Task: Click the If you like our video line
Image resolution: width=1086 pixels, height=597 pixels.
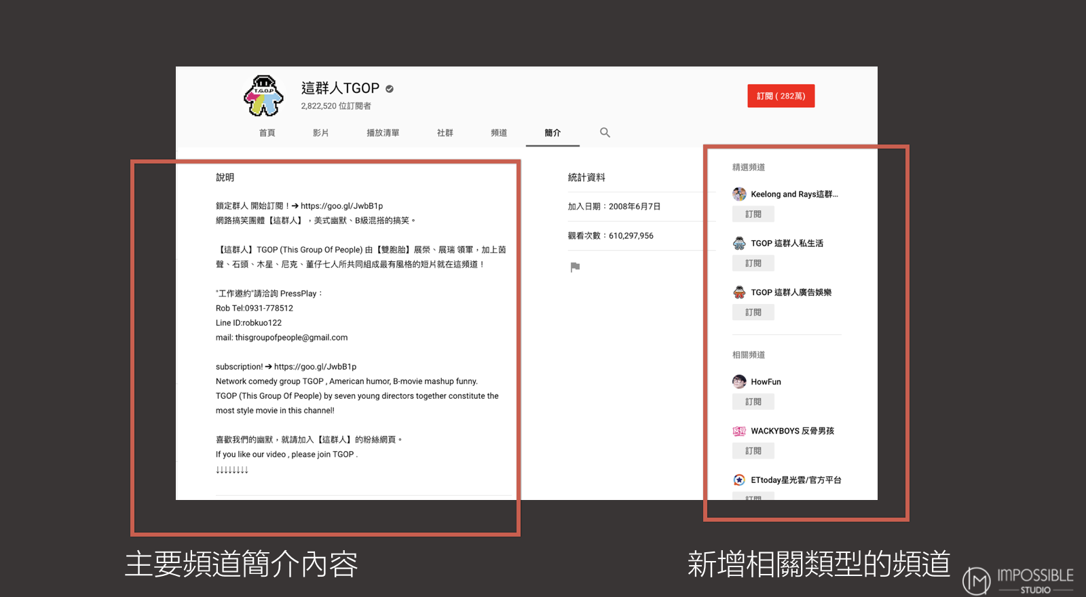Action: (x=286, y=455)
